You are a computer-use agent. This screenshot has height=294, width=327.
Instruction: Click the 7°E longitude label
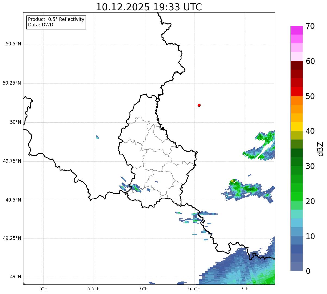pyautogui.click(x=245, y=289)
